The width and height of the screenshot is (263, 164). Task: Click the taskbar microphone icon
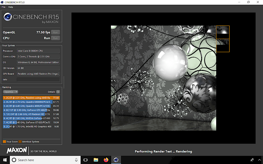coord(76,160)
